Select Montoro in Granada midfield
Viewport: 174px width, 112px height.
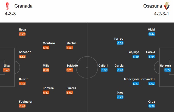point(49,43)
